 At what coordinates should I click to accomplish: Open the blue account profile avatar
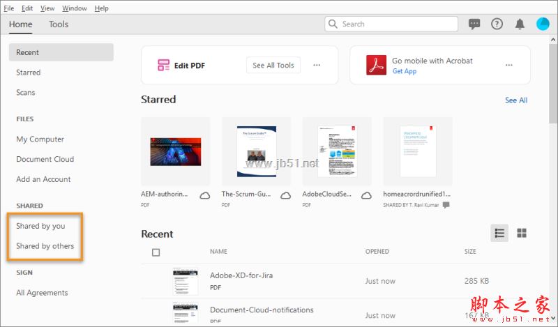tap(543, 24)
